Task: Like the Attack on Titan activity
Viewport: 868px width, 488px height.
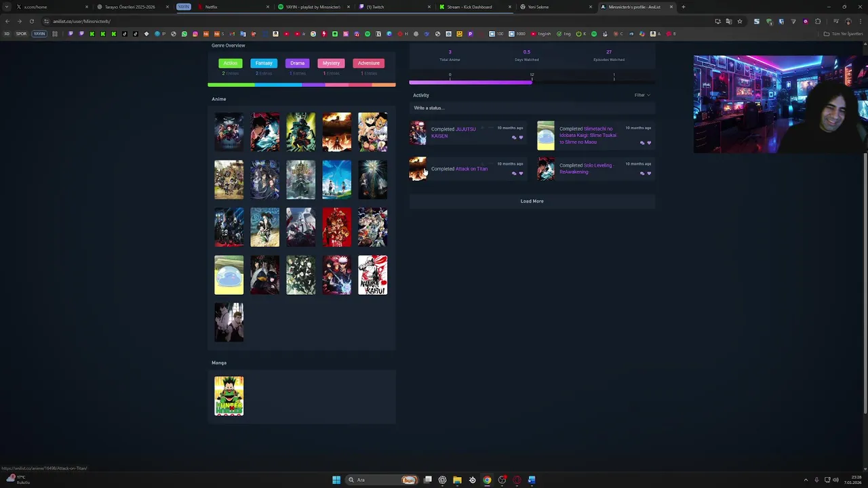Action: point(521,174)
